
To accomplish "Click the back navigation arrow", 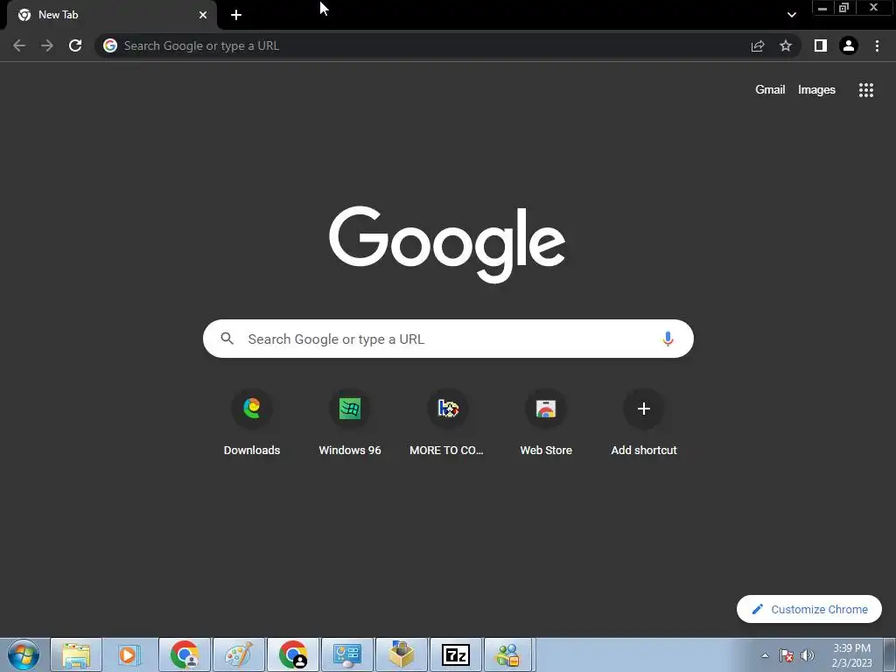I will click(19, 45).
